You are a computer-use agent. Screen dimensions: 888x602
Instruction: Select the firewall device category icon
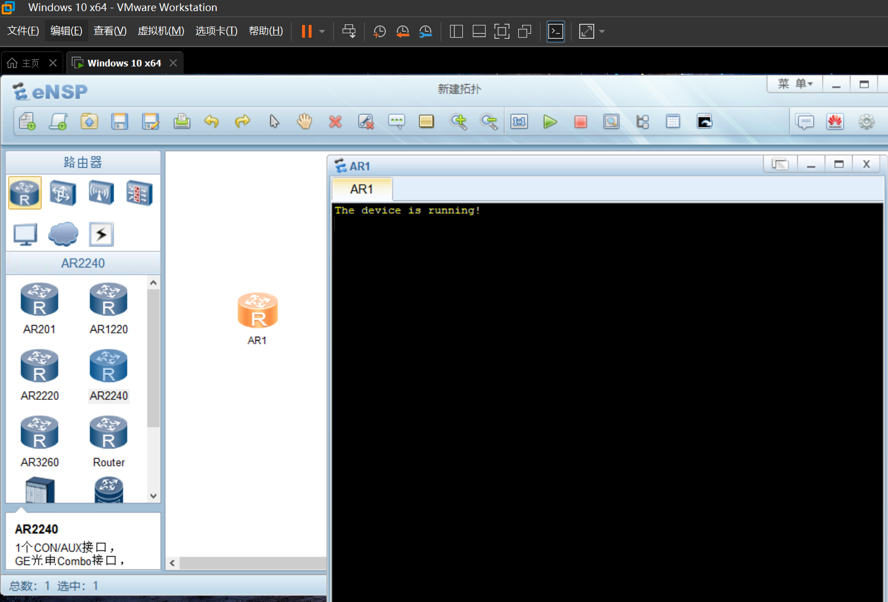tap(139, 193)
